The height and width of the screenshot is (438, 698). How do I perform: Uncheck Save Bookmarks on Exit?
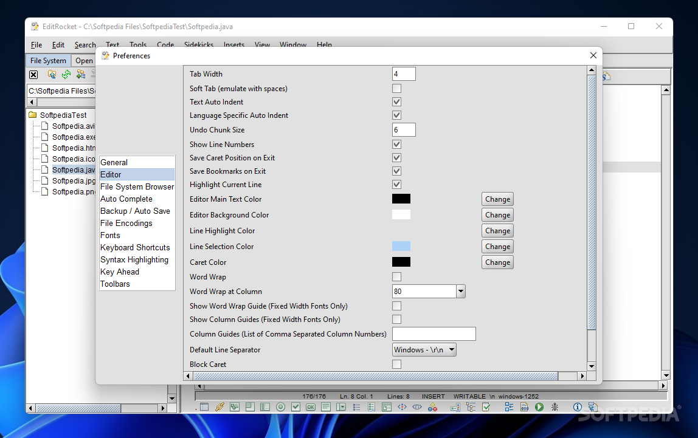tap(396, 171)
